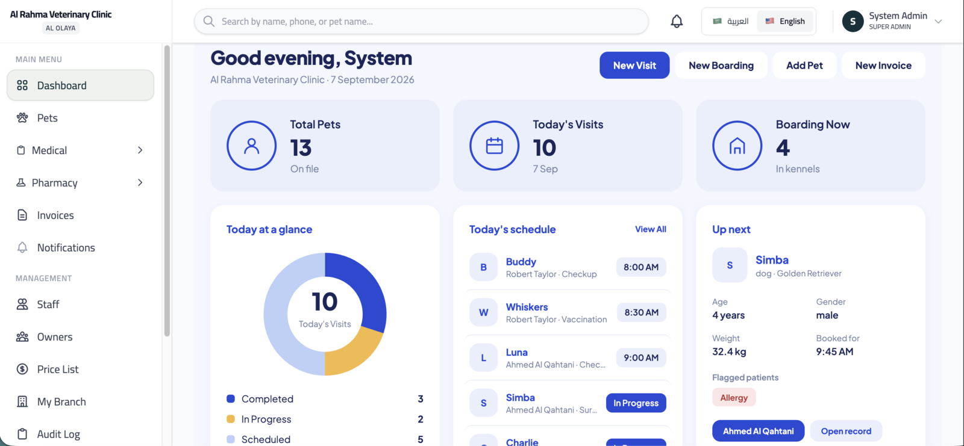Image resolution: width=964 pixels, height=446 pixels.
Task: Open Buddy's 8:00 AM schedule entry
Action: (568, 267)
